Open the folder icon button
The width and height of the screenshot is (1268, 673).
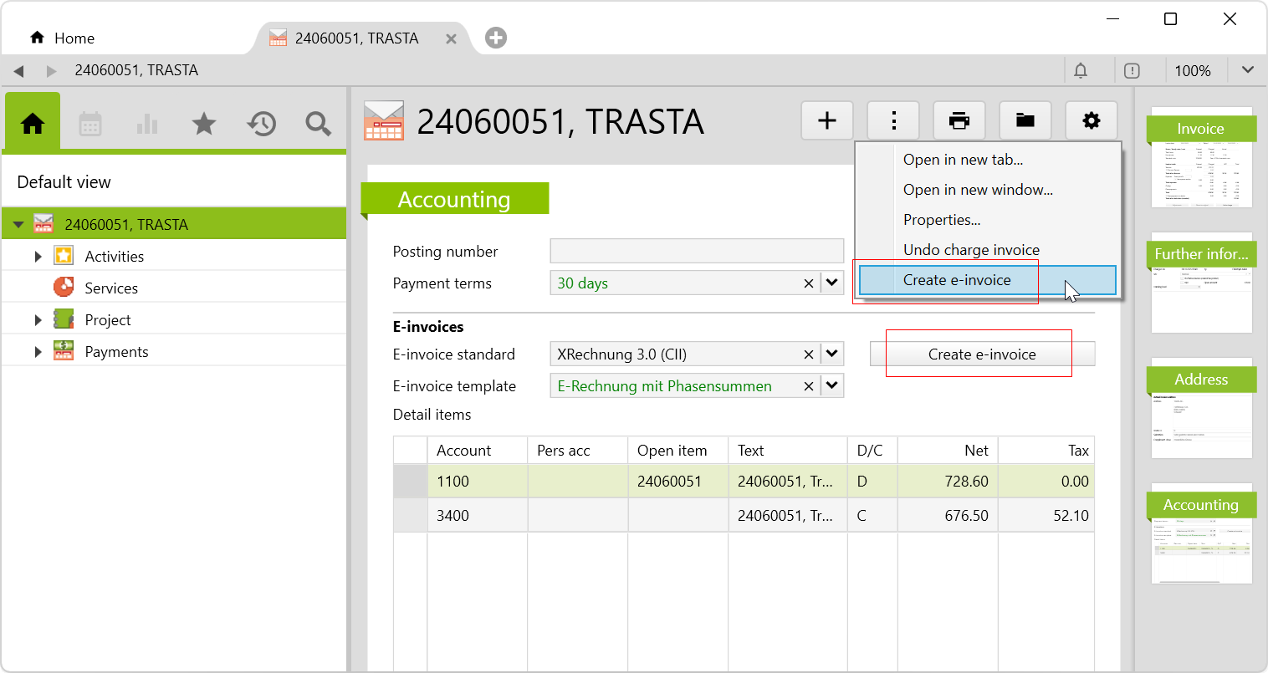click(1025, 121)
